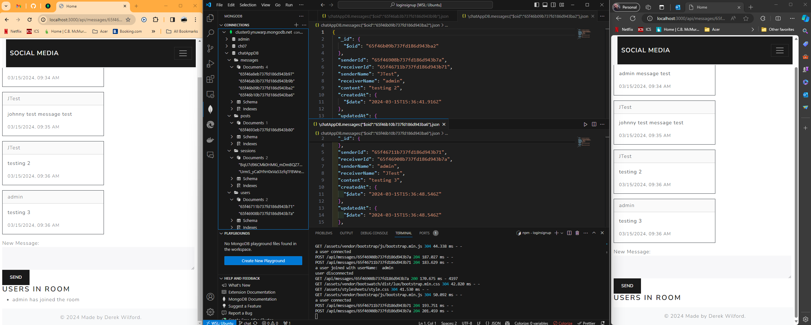Image resolution: width=811 pixels, height=325 pixels.
Task: Collapse the CONNECTIONS section header
Action: coord(237,25)
